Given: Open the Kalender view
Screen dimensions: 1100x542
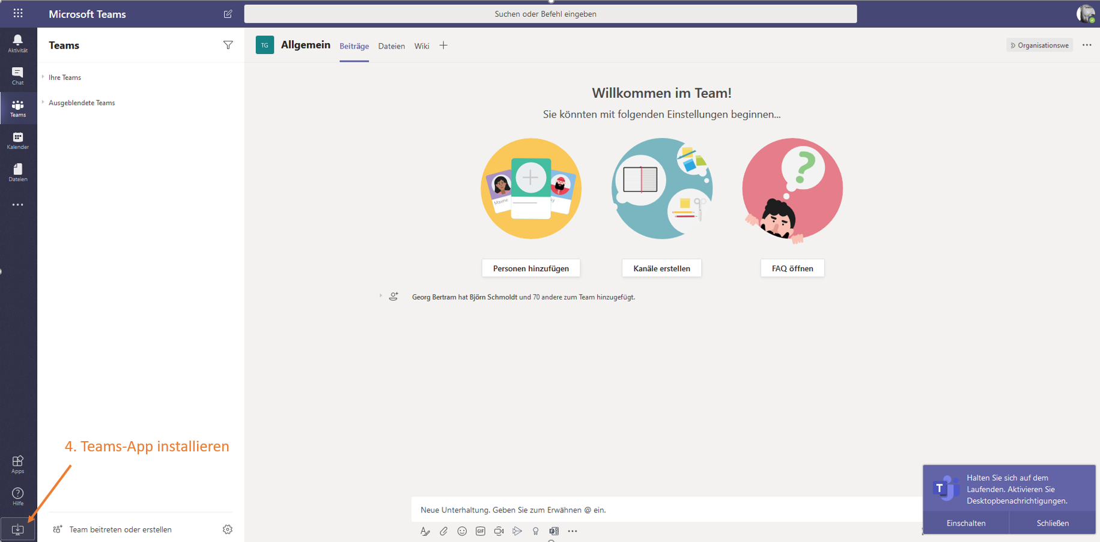Looking at the screenshot, I should (18, 140).
